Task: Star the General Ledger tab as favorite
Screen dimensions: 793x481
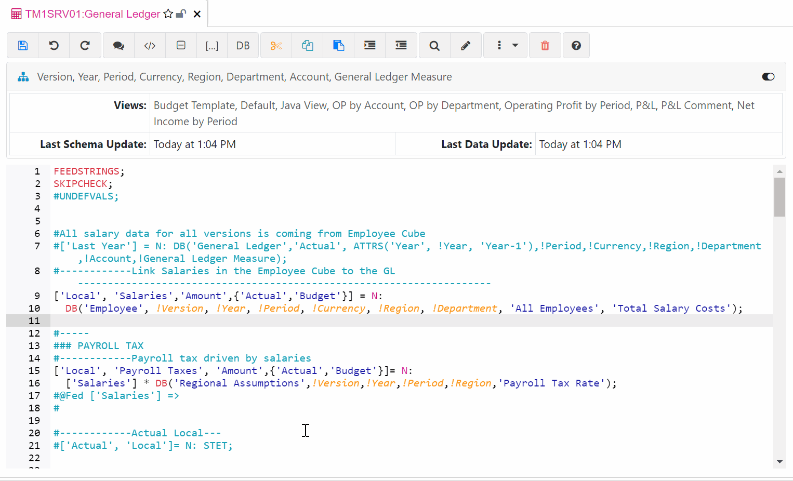Action: [169, 14]
